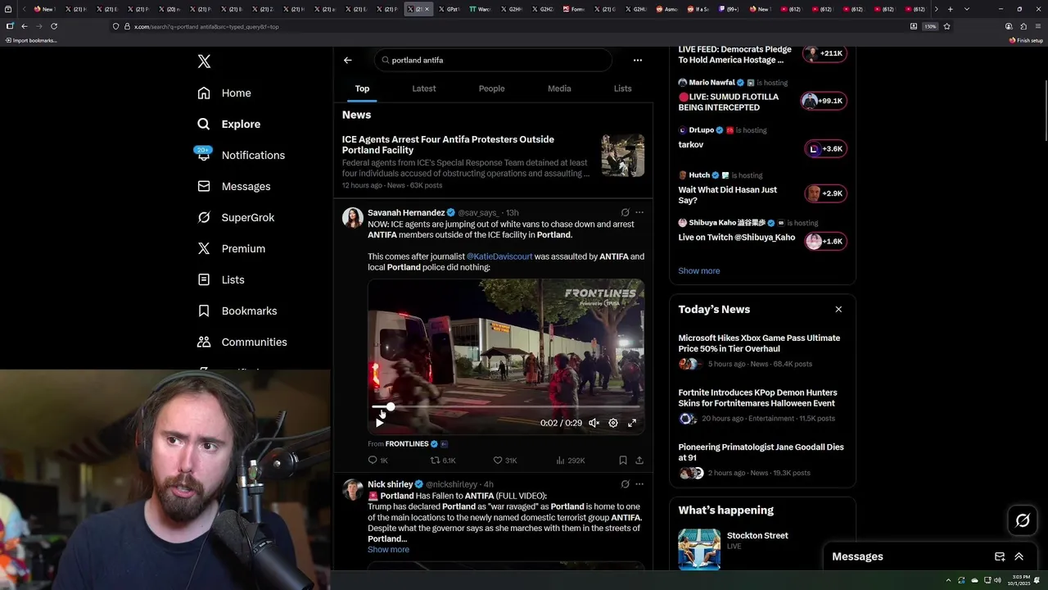Screen dimensions: 1048x590
Task: Bookmark this page with star icon
Action: point(946,26)
